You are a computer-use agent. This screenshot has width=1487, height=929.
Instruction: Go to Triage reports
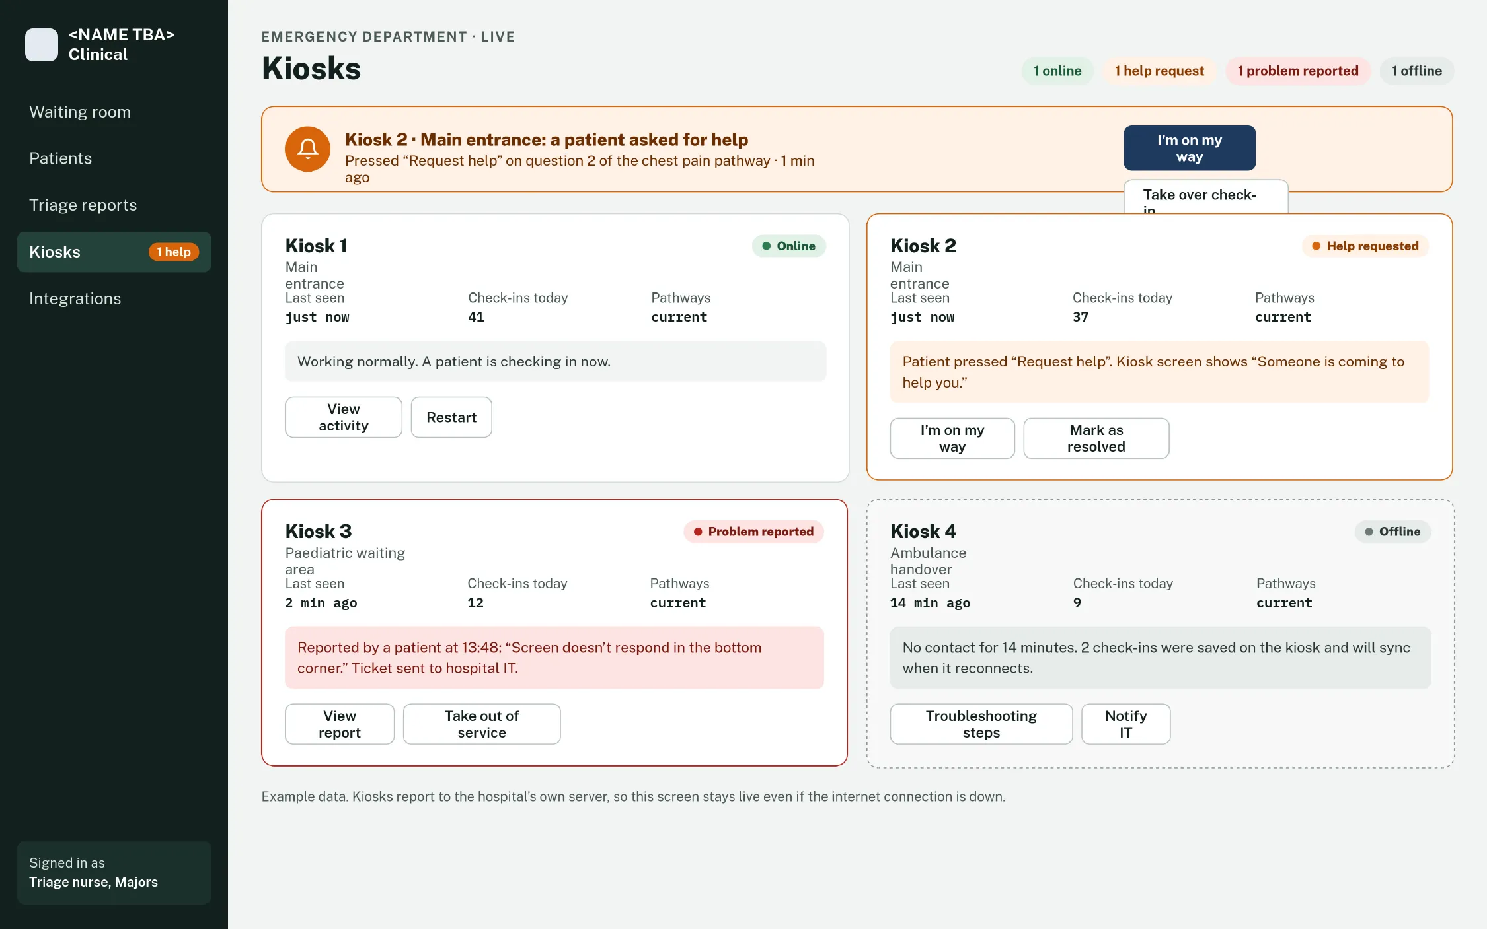(114, 205)
